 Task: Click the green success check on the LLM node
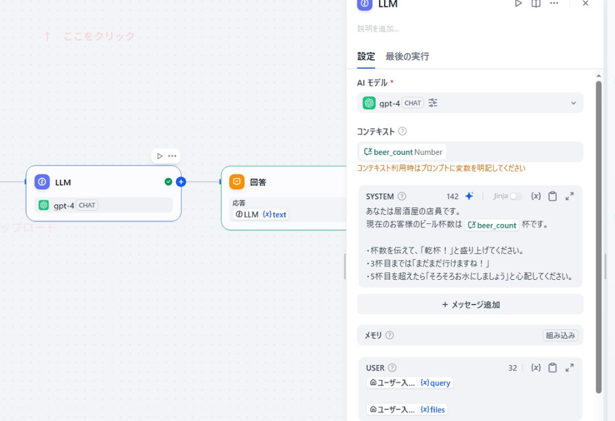(x=167, y=182)
